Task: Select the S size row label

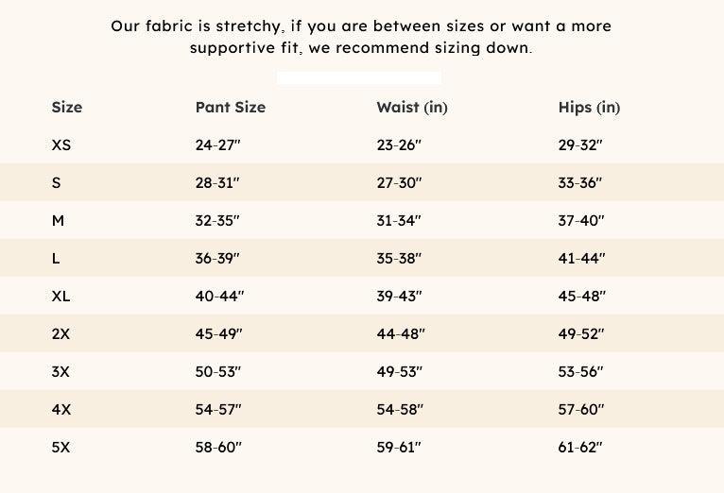Action: coord(57,183)
